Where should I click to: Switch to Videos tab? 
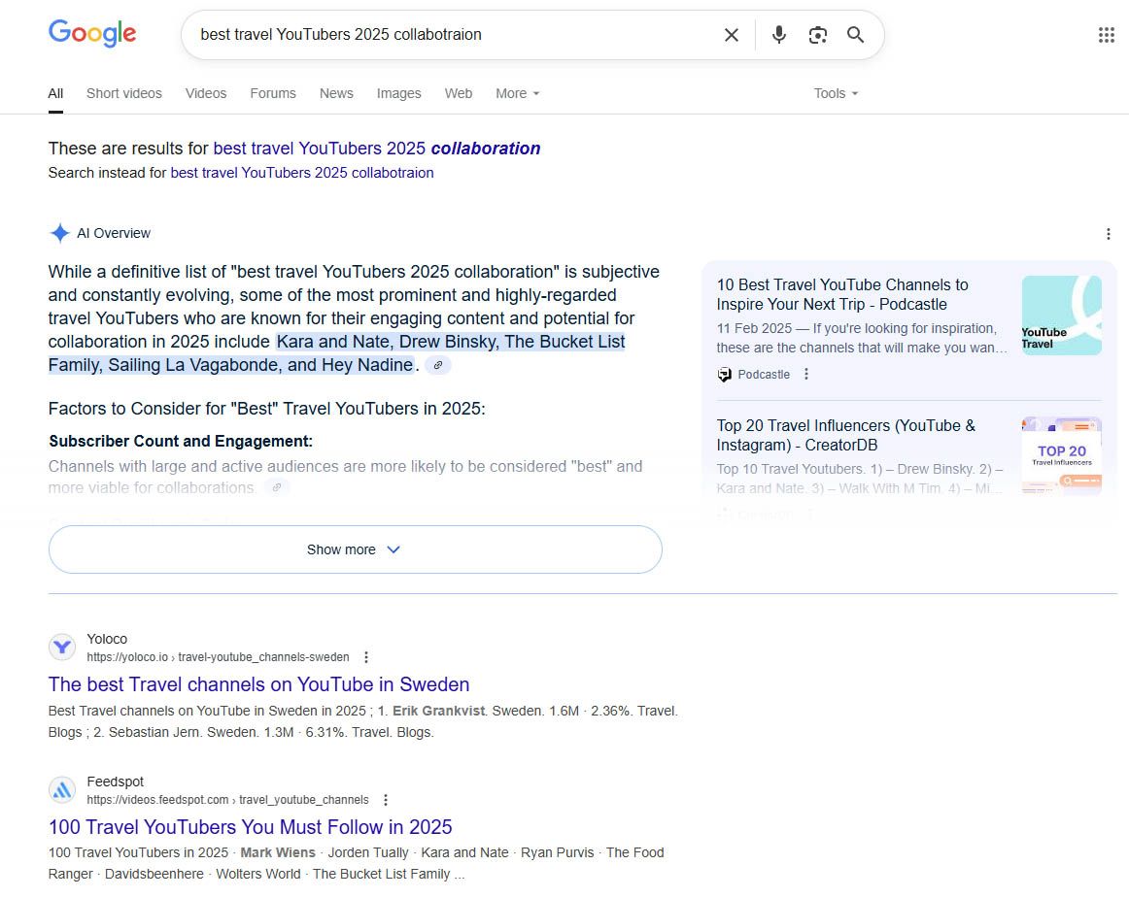click(x=206, y=93)
